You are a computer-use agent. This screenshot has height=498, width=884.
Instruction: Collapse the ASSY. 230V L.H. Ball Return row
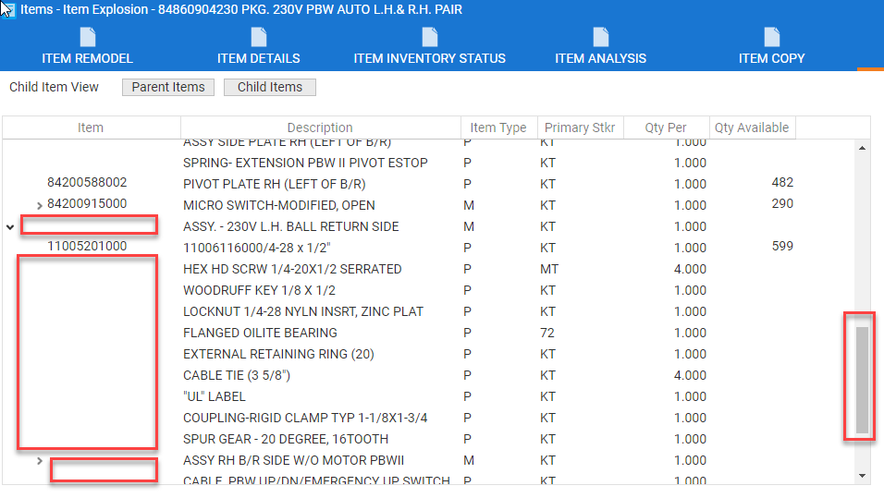(x=10, y=226)
